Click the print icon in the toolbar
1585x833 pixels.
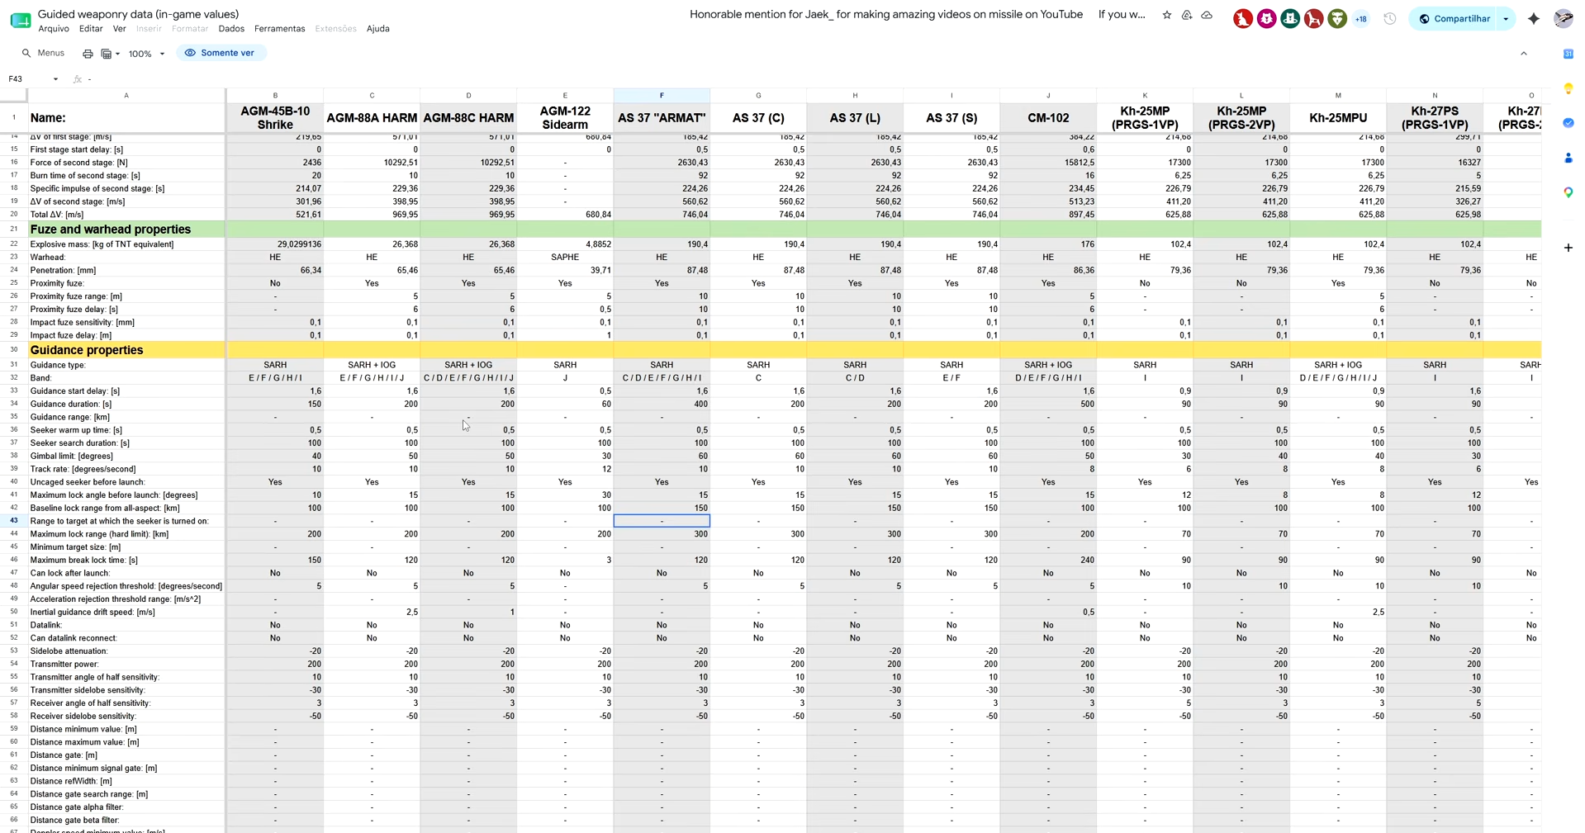pyautogui.click(x=88, y=54)
